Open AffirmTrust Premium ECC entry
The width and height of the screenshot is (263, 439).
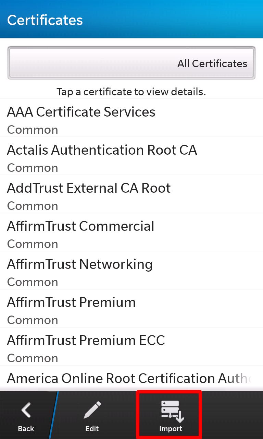pos(131,346)
